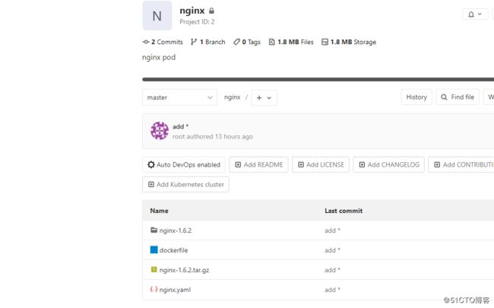Viewport: 494px width, 308px height.
Task: Open 1.8 MB Storage statistic
Action: (x=349, y=42)
